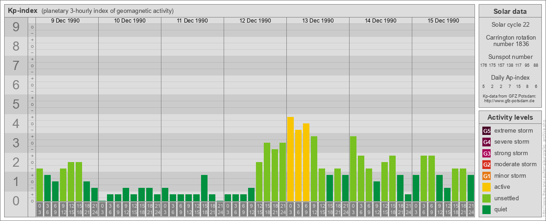546x221 pixels.
Task: Open the gfz-potsdam.de data source link
Action: (510, 101)
